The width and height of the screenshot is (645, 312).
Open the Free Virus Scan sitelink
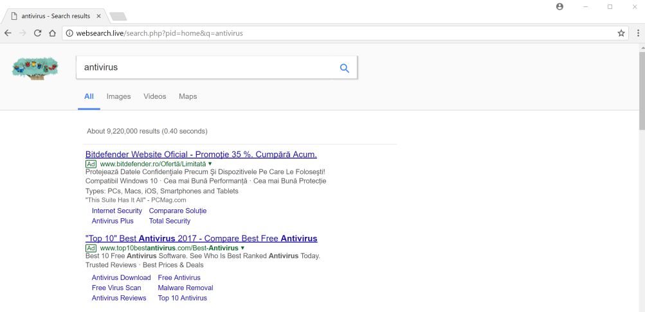pos(116,288)
